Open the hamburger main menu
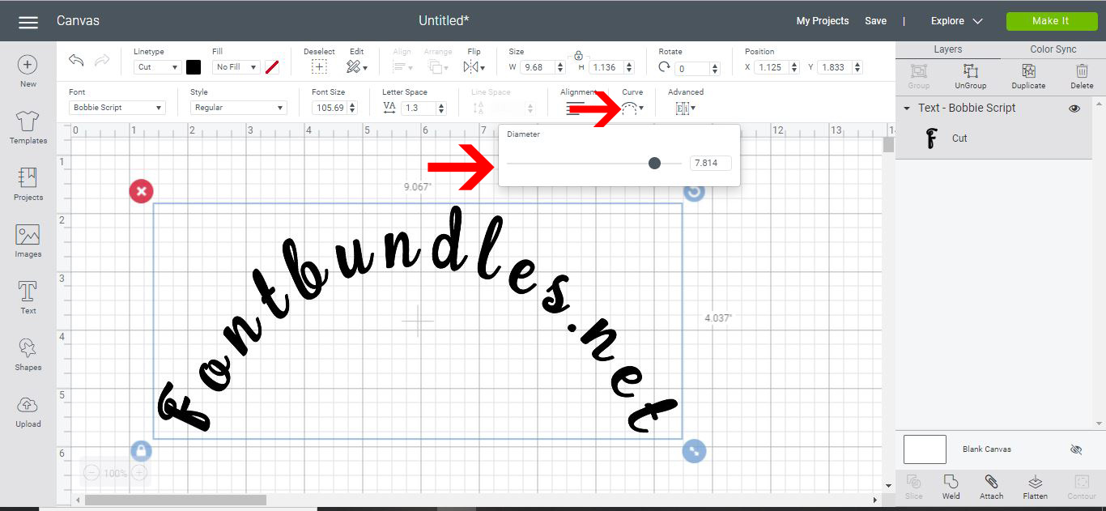 pyautogui.click(x=28, y=22)
